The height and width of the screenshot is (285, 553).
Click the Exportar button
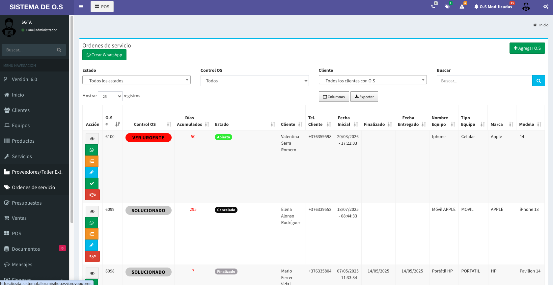pyautogui.click(x=364, y=97)
